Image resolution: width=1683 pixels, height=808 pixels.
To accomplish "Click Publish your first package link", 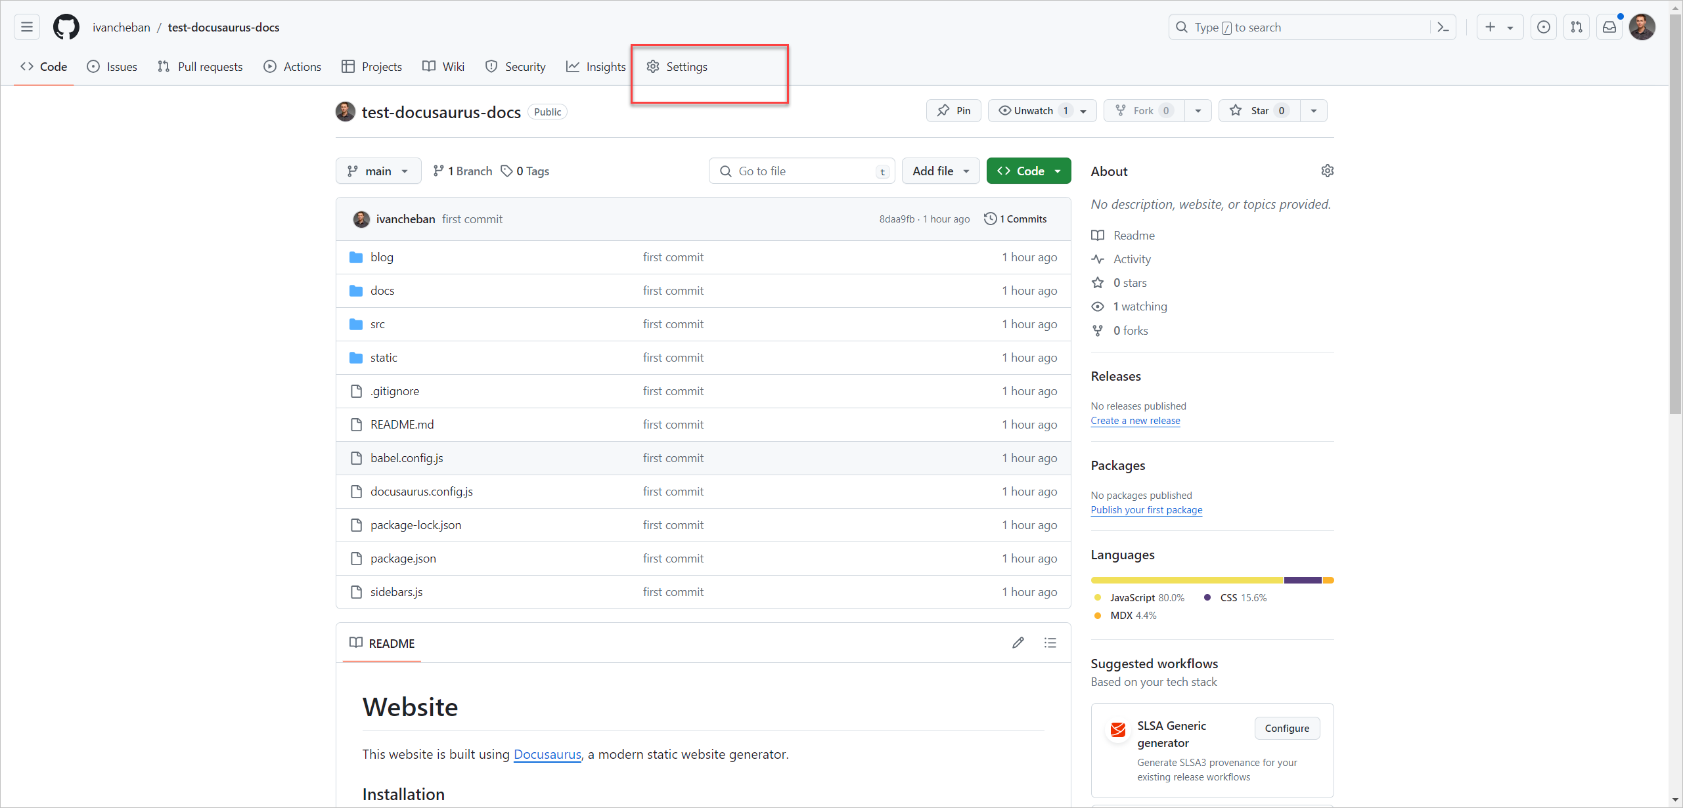I will [1145, 510].
